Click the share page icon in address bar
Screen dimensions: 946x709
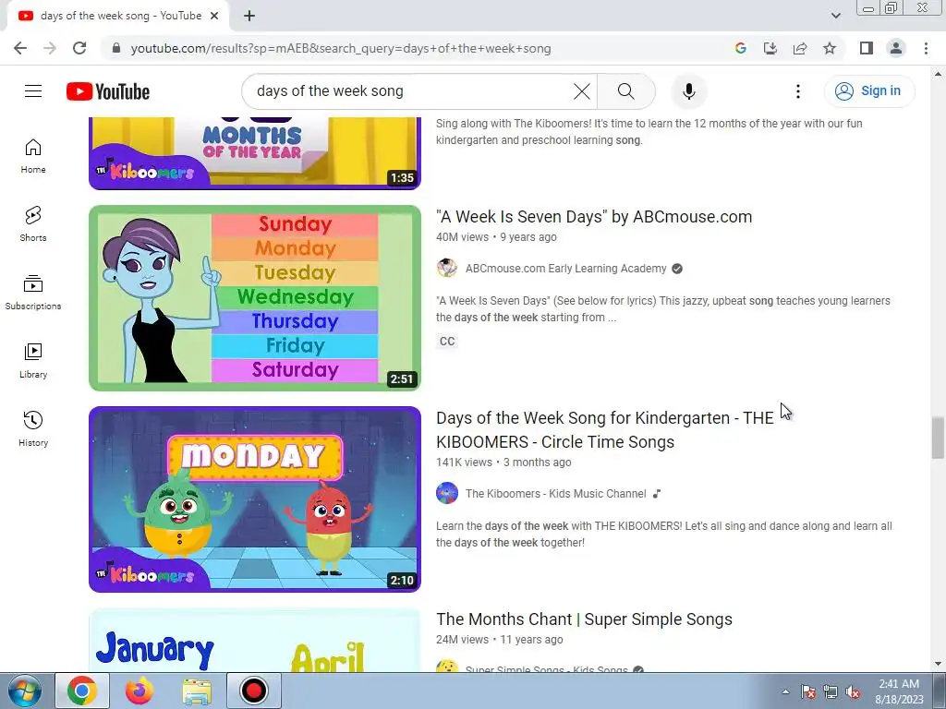tap(800, 48)
